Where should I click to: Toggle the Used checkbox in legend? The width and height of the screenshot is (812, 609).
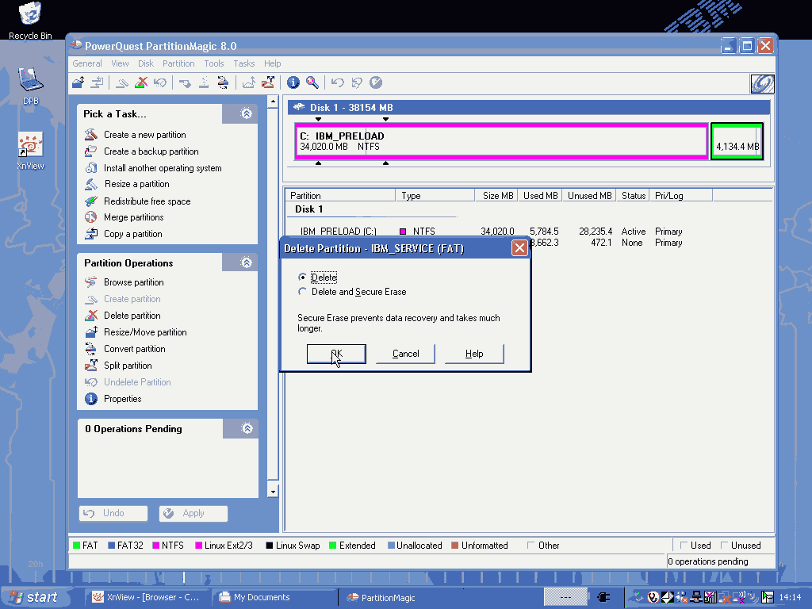click(x=684, y=546)
